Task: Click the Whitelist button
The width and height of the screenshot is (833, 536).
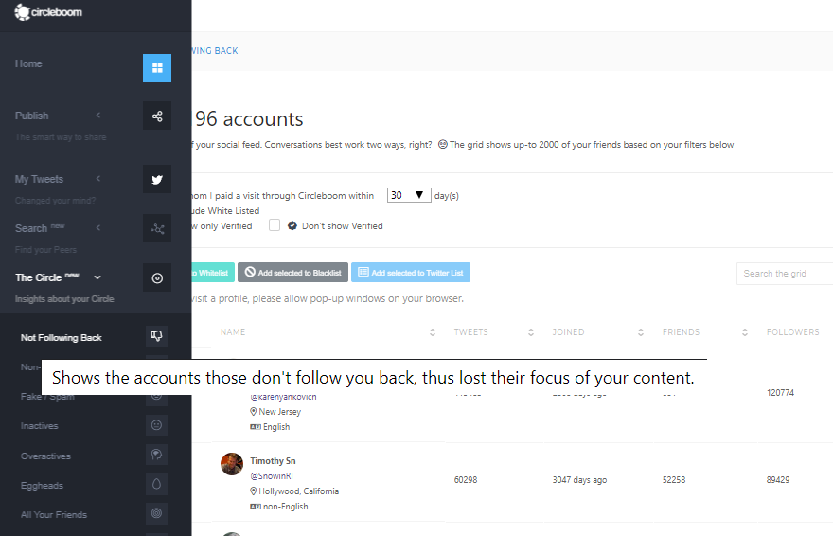Action: (212, 273)
